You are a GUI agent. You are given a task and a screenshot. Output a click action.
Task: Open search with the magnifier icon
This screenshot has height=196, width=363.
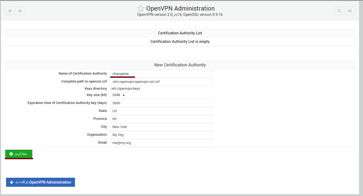339,11
